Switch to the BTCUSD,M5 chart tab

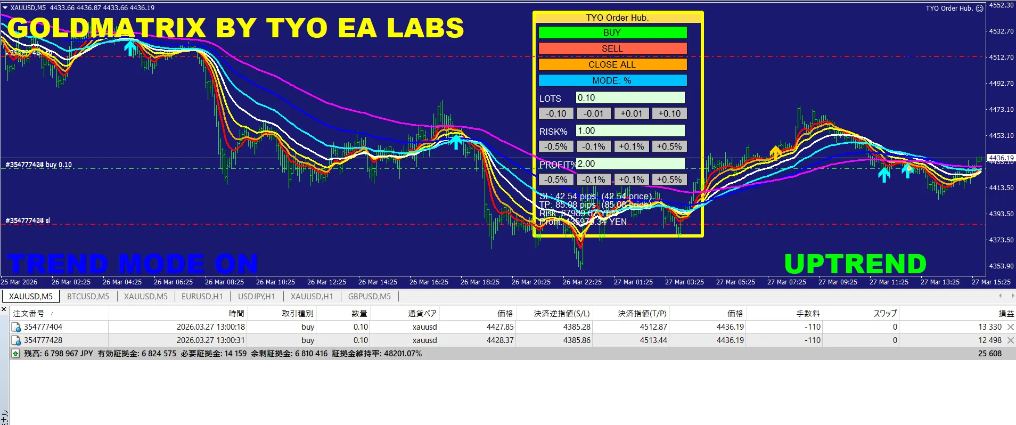[x=88, y=297]
